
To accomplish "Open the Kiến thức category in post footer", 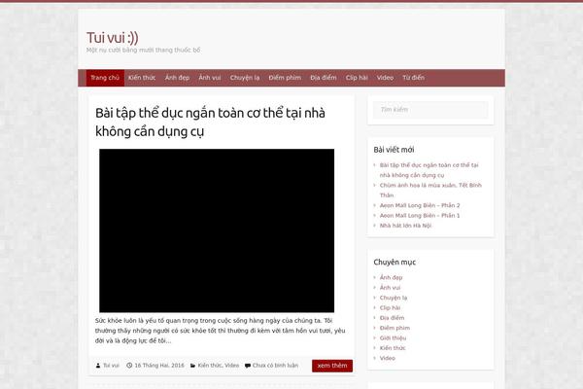I will tap(210, 366).
